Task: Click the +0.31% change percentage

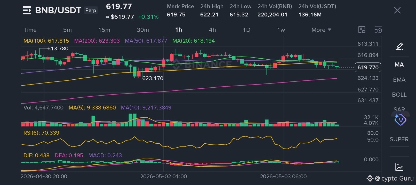Action: point(148,17)
